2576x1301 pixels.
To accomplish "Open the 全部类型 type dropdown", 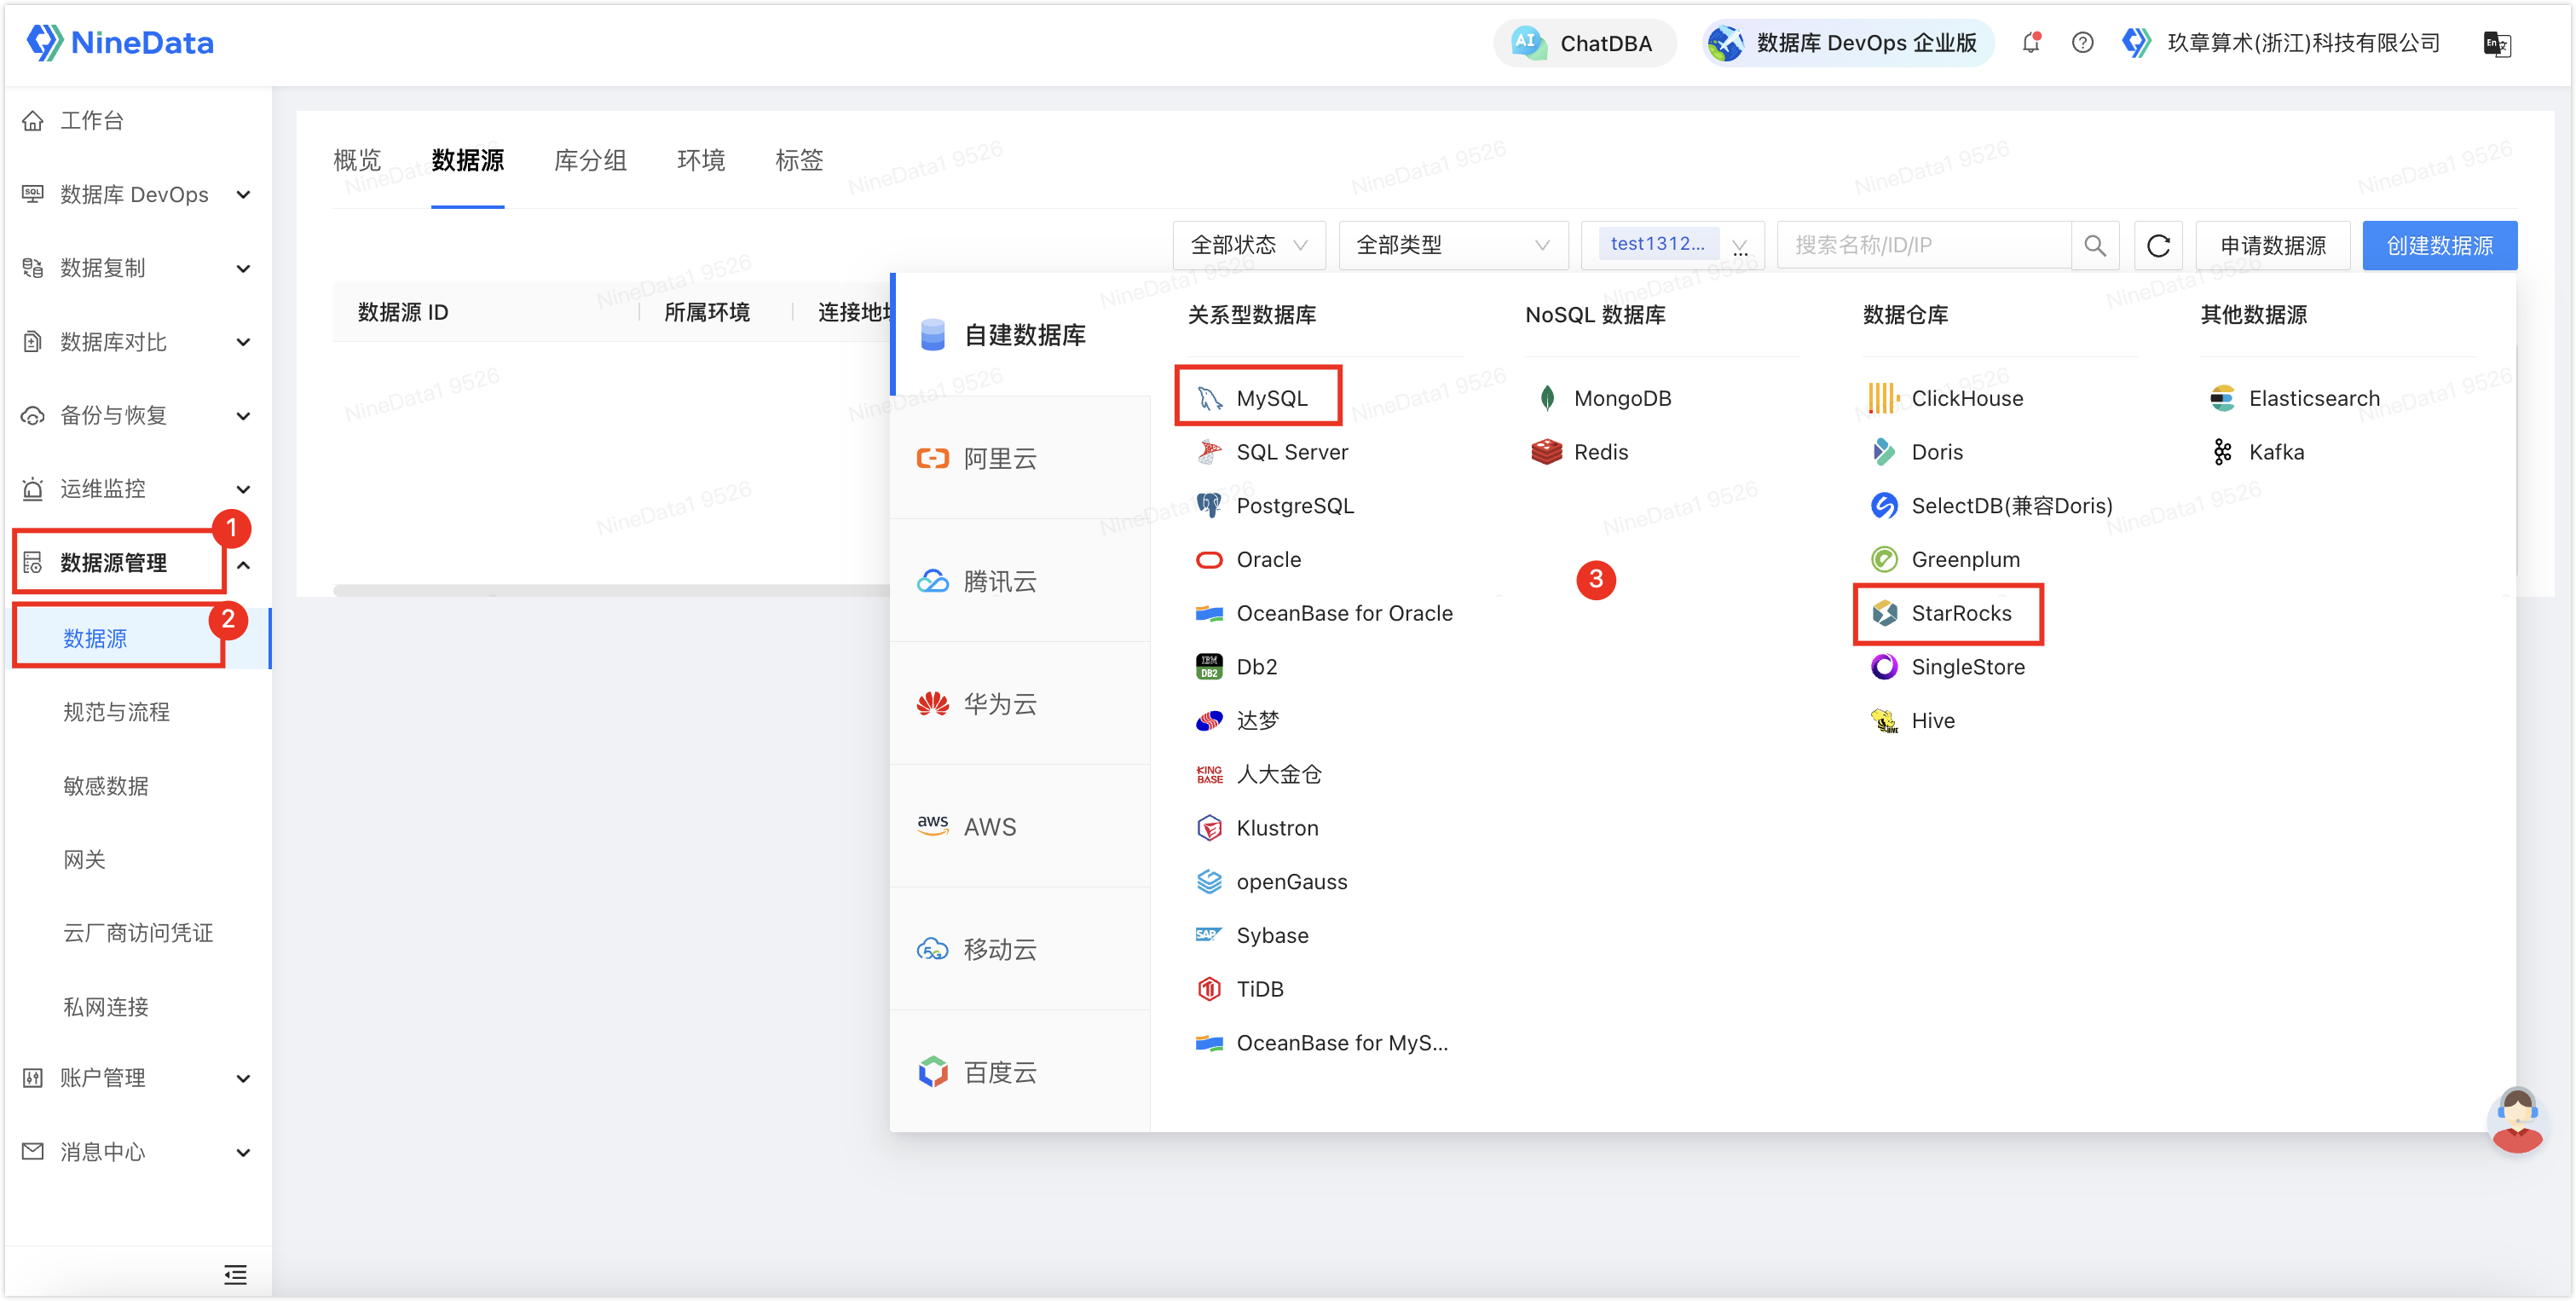I will tap(1453, 245).
